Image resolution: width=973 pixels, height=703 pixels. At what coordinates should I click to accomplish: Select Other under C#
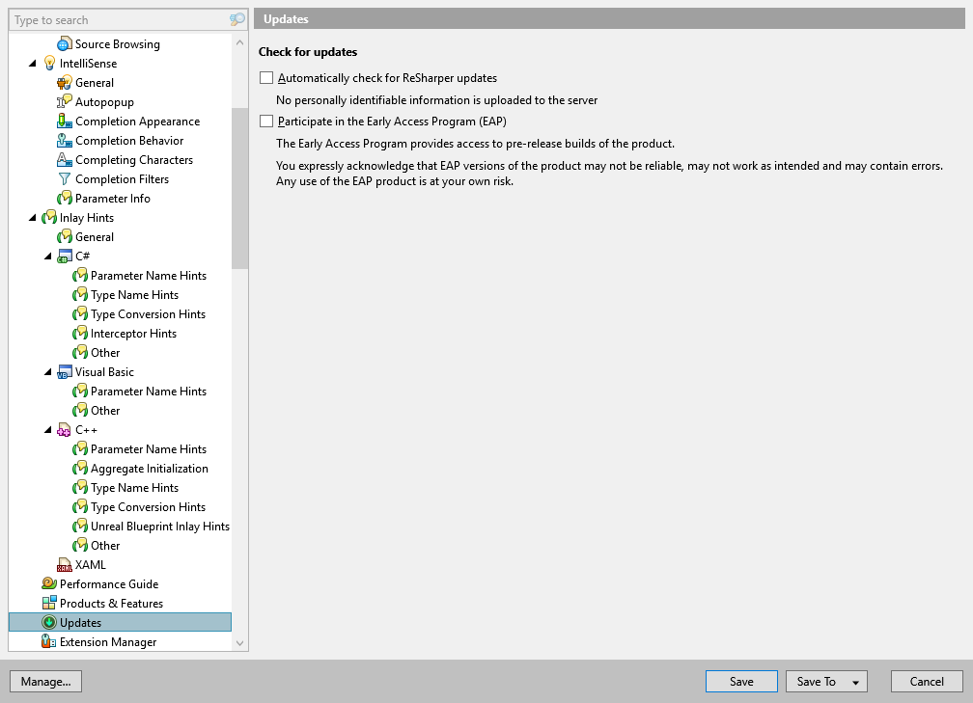coord(105,353)
